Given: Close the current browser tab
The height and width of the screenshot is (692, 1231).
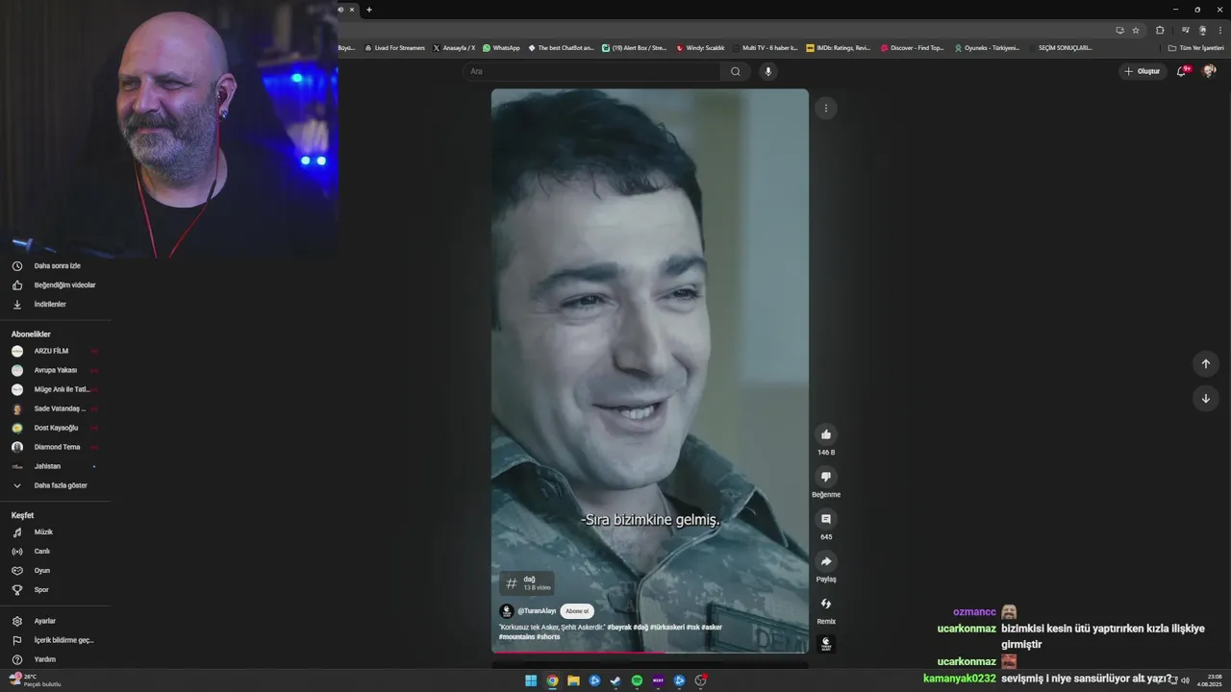Looking at the screenshot, I should tap(352, 10).
